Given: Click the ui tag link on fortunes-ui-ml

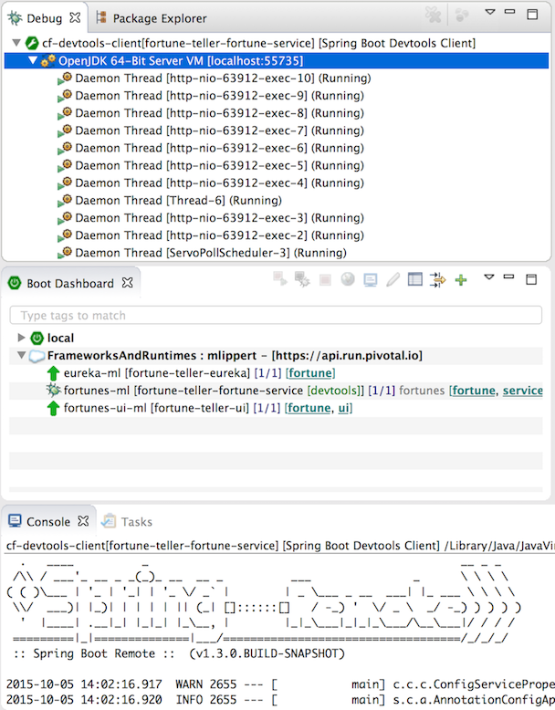Looking at the screenshot, I should (344, 408).
